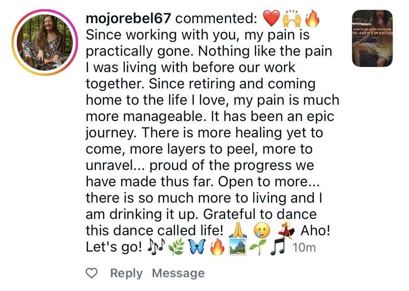Viewport: 409px width, 291px height.
Task: Click the red dress dancer emoji
Action: [286, 230]
